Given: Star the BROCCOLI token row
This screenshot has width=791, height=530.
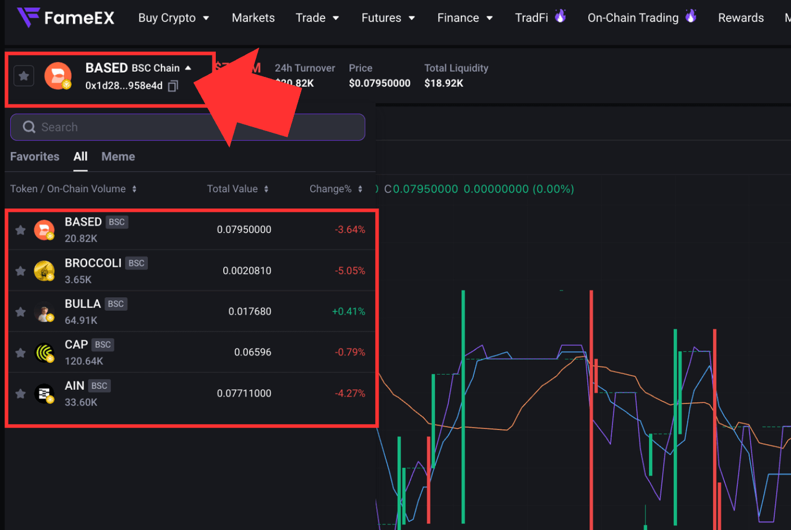Looking at the screenshot, I should 20,271.
